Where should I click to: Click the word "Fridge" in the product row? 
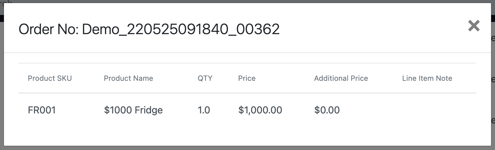coord(149,110)
